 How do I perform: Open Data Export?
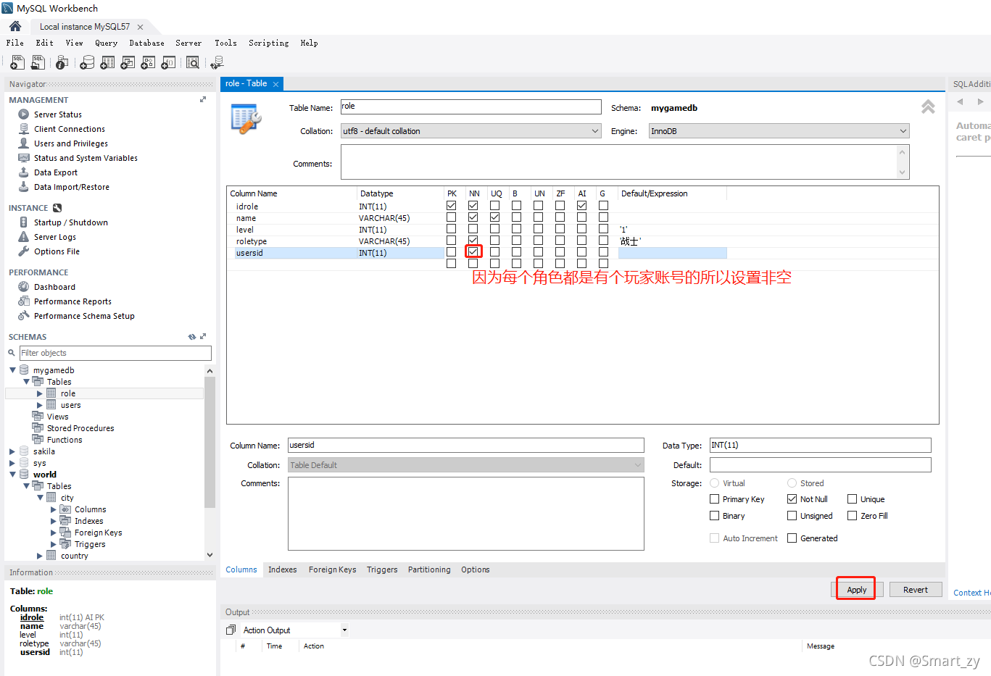pos(56,172)
